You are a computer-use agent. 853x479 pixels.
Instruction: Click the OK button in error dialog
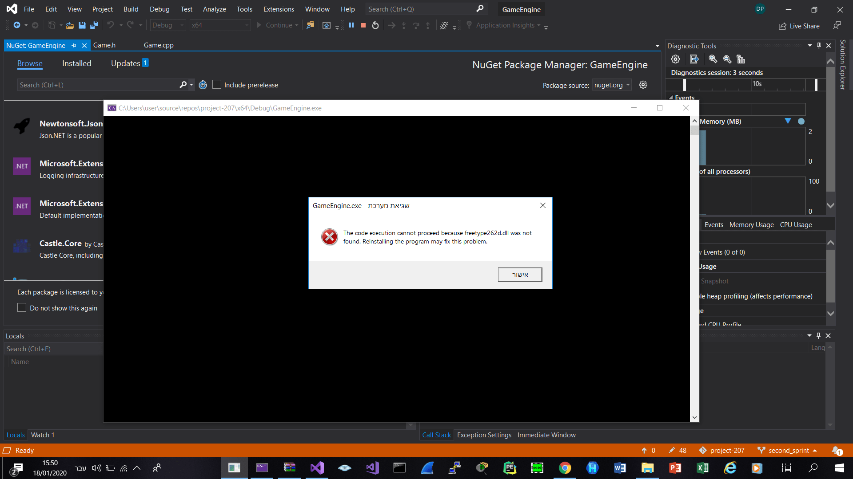(520, 275)
